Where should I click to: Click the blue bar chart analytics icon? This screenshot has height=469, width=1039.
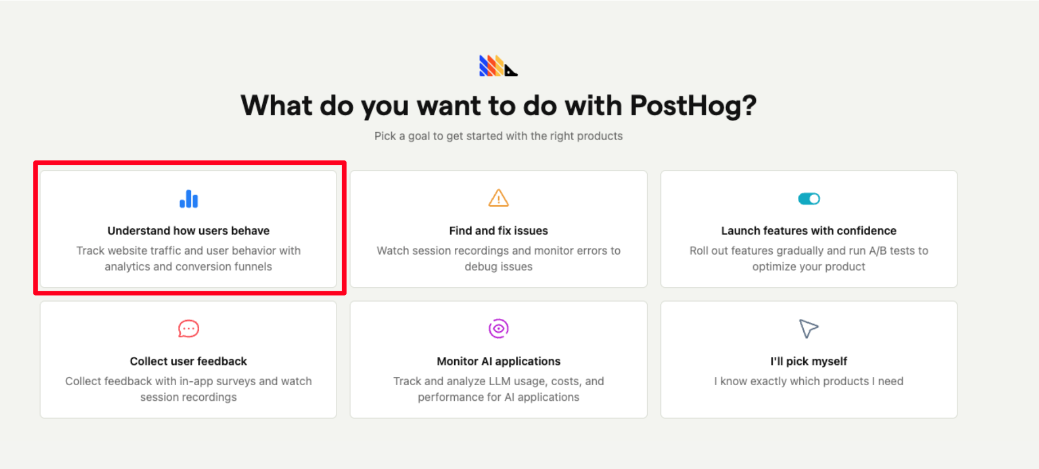189,199
